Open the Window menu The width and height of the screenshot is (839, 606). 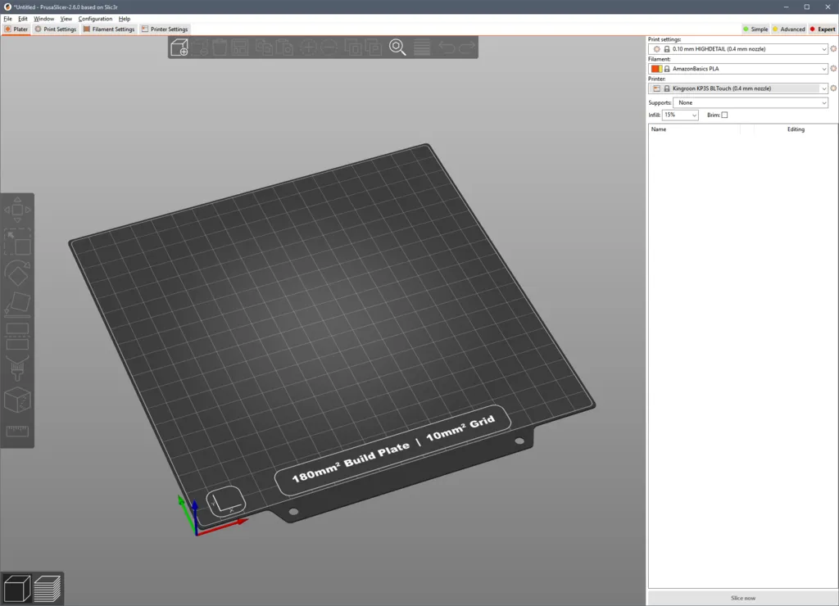pos(44,19)
